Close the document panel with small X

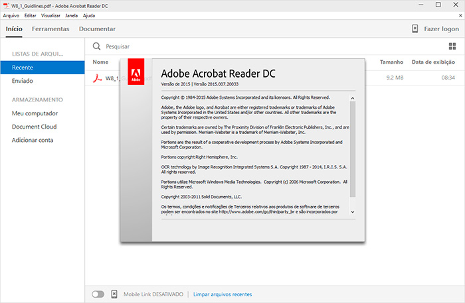[460, 15]
